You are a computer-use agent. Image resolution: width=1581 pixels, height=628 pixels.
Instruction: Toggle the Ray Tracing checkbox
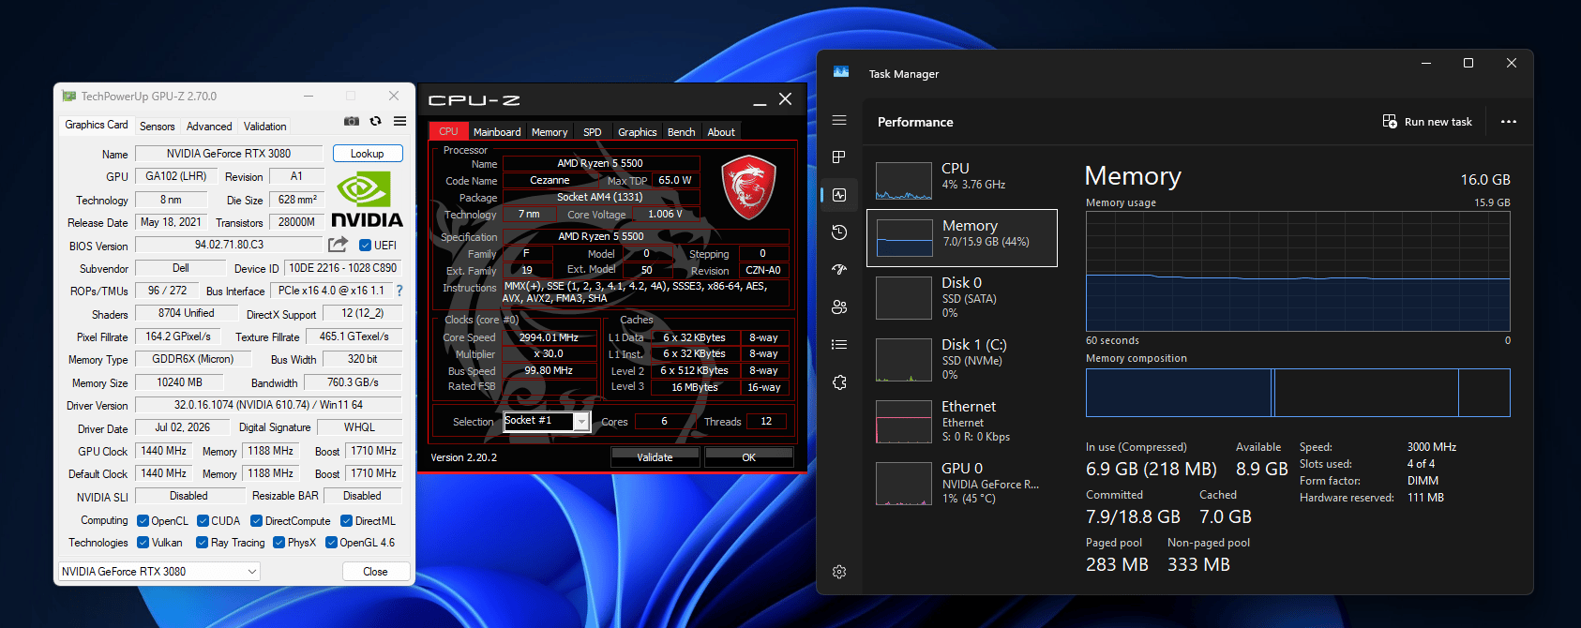[x=202, y=543]
